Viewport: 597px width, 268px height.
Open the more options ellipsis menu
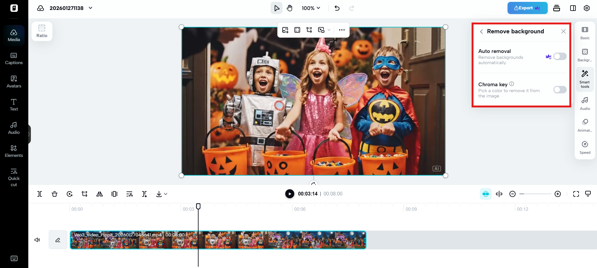[342, 30]
